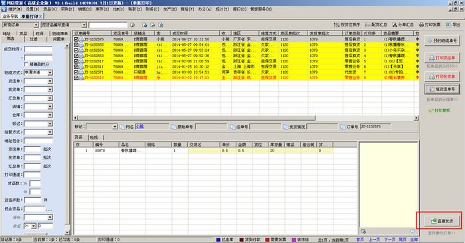Click the browse dots next to 包含货品
465x243 pixels.
(x=49, y=210)
